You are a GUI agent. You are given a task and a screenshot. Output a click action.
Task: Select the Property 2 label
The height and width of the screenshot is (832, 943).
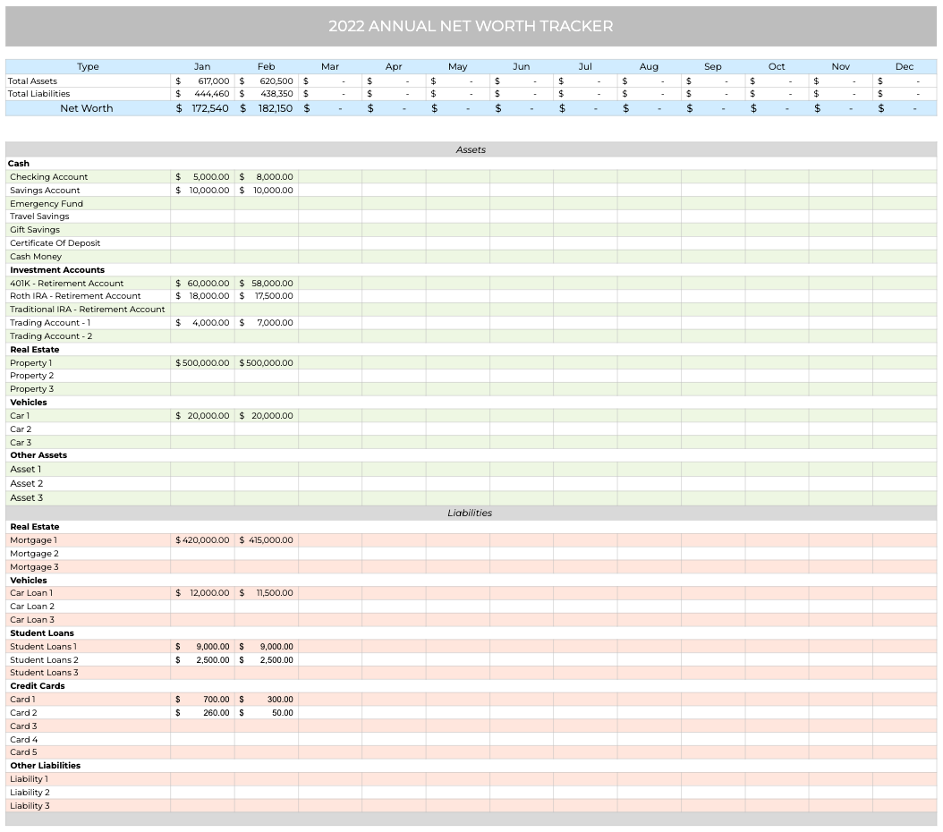(32, 376)
